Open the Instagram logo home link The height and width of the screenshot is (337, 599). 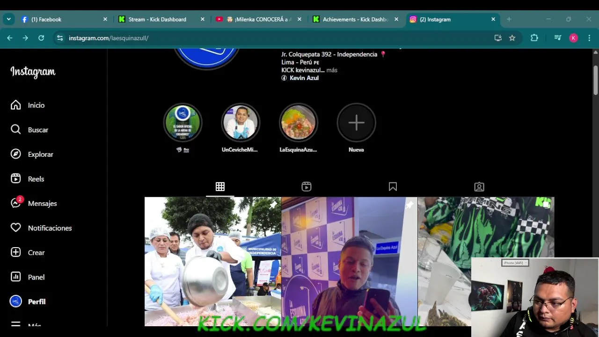tap(33, 72)
